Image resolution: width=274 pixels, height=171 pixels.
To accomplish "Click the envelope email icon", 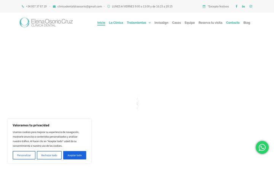I will pyautogui.click(x=54, y=6).
